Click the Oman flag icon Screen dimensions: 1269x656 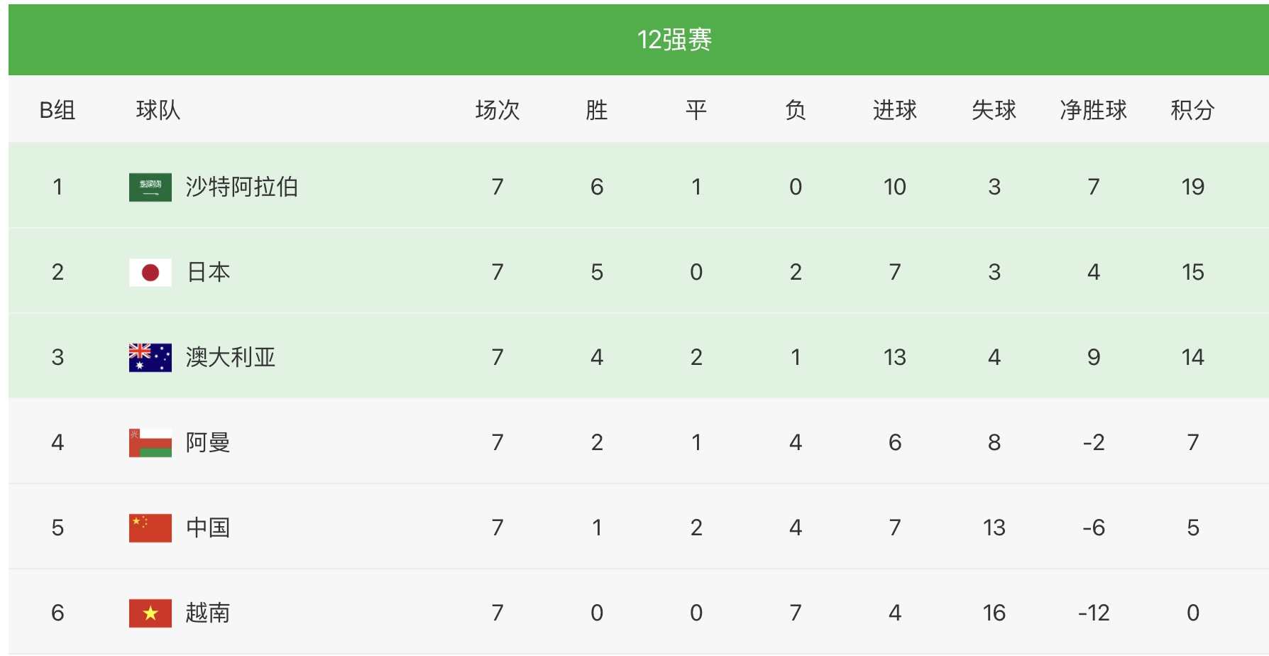coord(150,443)
